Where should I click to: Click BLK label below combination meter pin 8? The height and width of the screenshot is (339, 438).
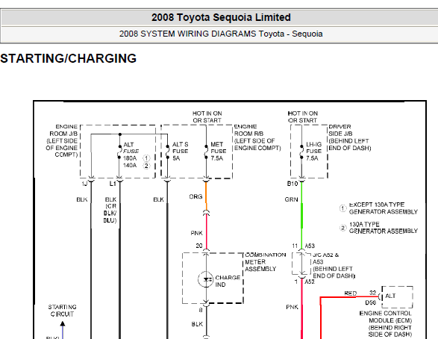(x=197, y=324)
